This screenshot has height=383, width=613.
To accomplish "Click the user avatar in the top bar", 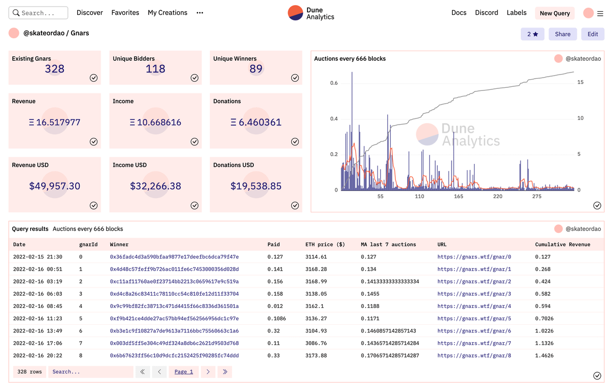I will [588, 13].
